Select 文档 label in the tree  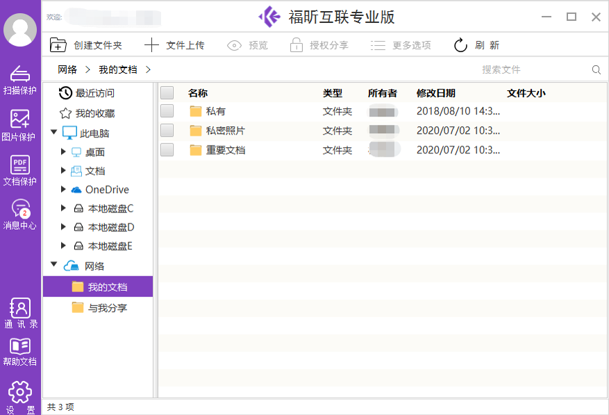click(x=95, y=171)
